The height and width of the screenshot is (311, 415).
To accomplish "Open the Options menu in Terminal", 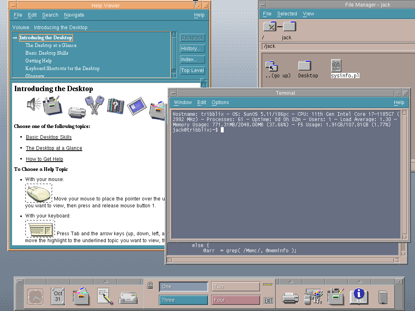I will 220,102.
